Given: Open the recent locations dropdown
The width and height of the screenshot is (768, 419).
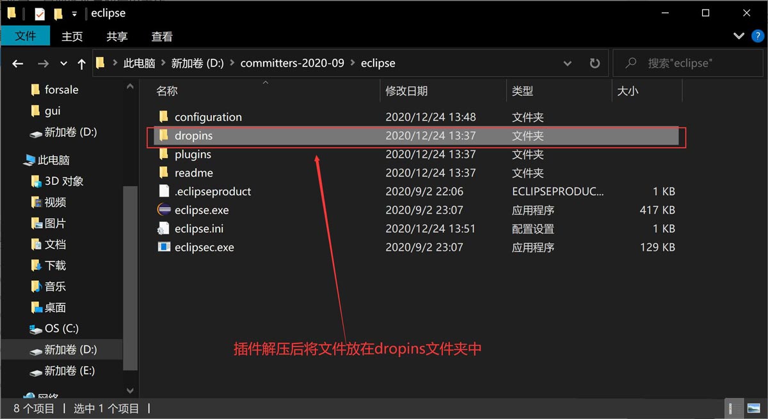Looking at the screenshot, I should pos(63,63).
